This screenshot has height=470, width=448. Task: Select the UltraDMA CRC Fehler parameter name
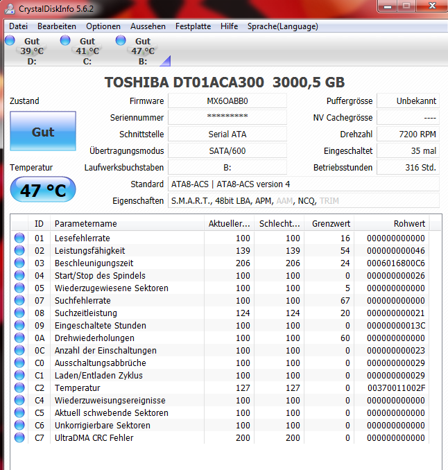[94, 437]
